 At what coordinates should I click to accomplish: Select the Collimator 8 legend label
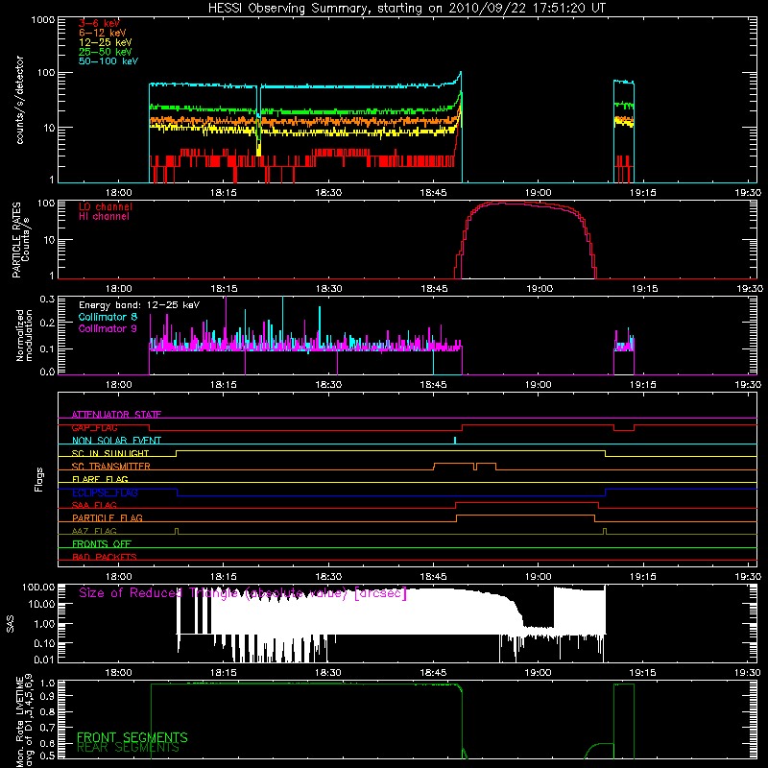coord(108,317)
